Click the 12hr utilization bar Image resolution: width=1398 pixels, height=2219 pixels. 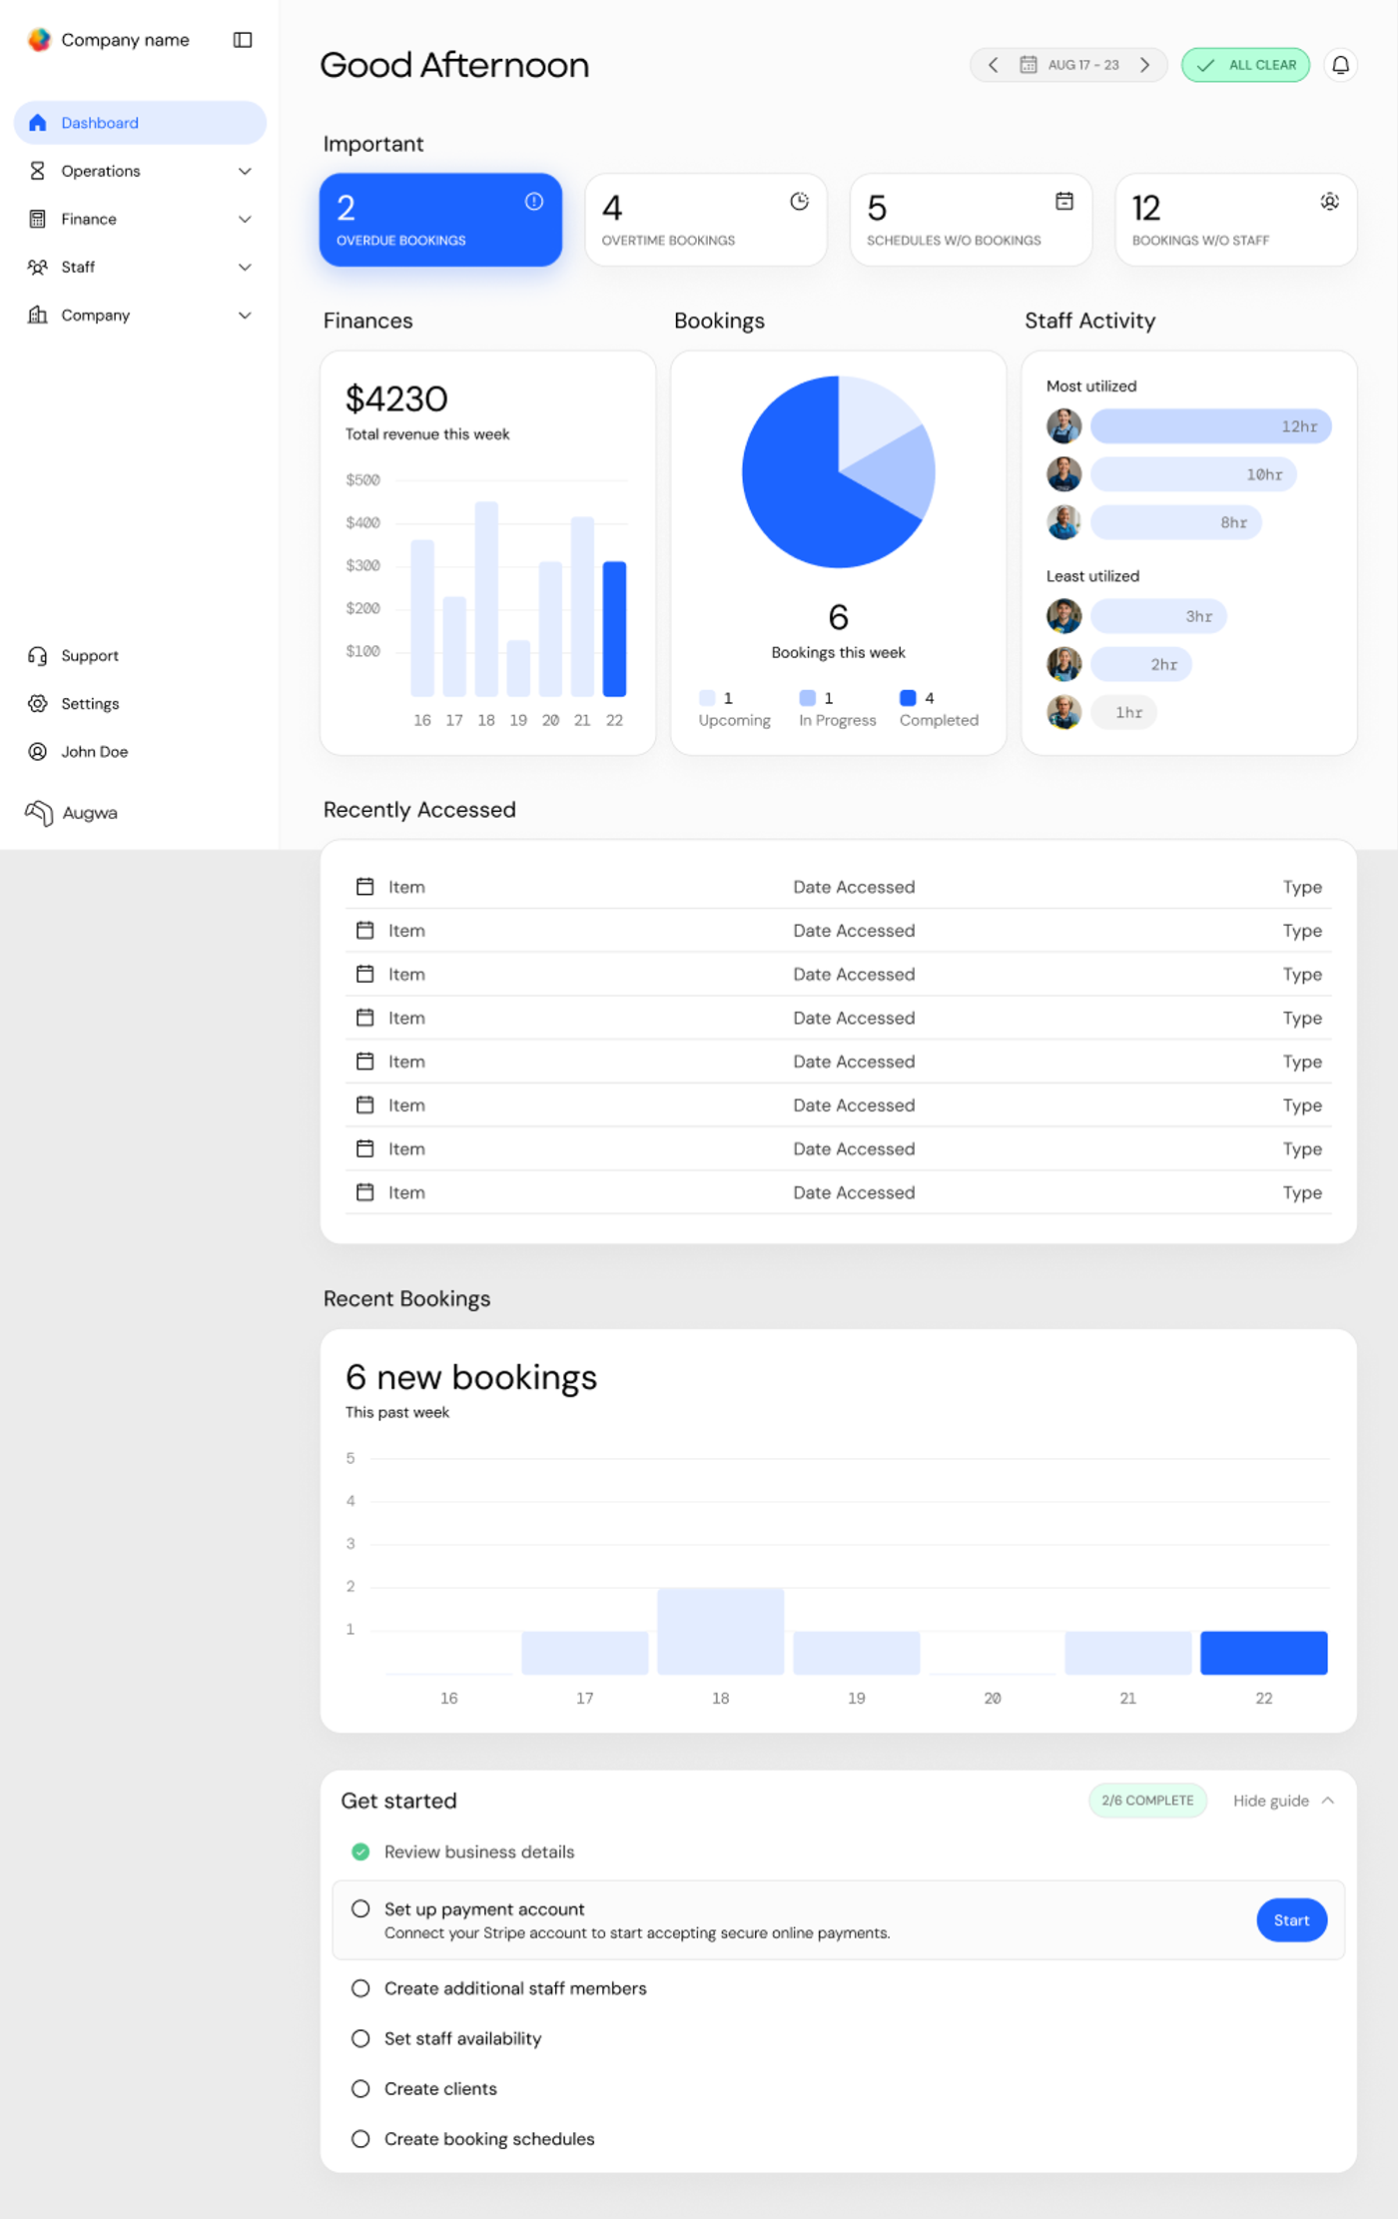click(x=1210, y=426)
